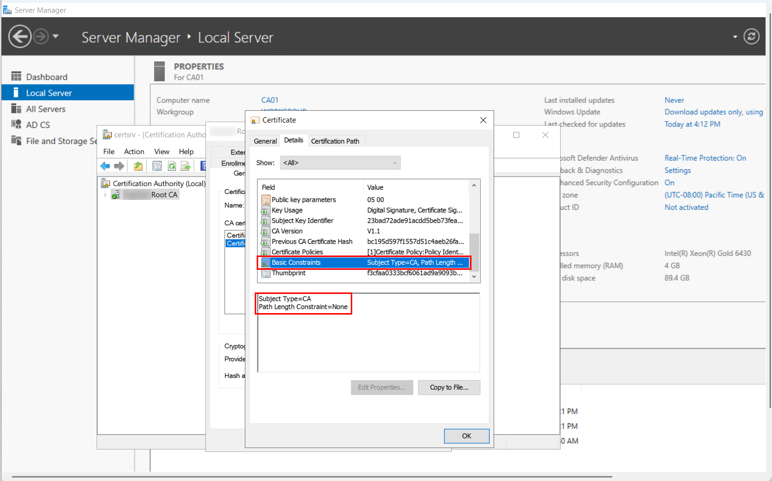The height and width of the screenshot is (481, 772).
Task: Select the Key Usage field row
Action: point(364,210)
